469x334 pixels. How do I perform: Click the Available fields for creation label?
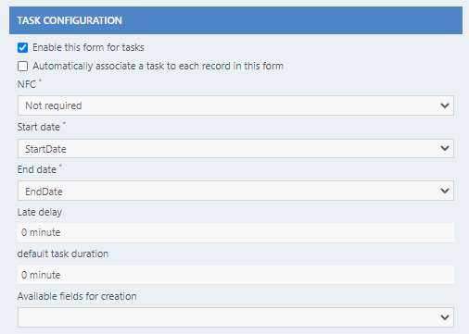77,296
